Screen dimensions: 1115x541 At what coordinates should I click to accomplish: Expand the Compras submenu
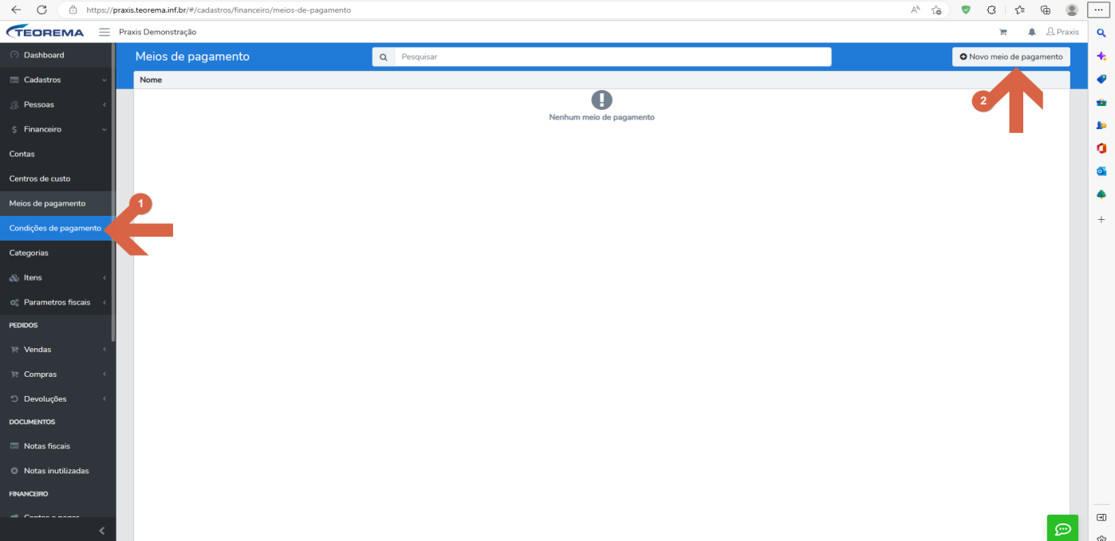coord(57,374)
